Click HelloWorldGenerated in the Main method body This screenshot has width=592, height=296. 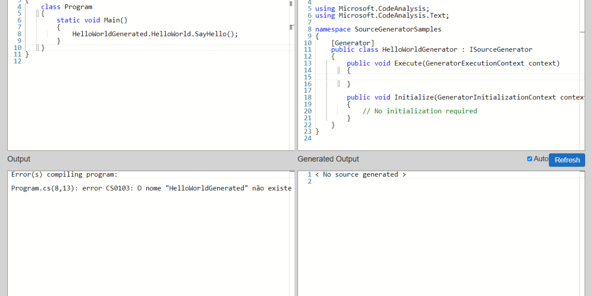(x=111, y=34)
